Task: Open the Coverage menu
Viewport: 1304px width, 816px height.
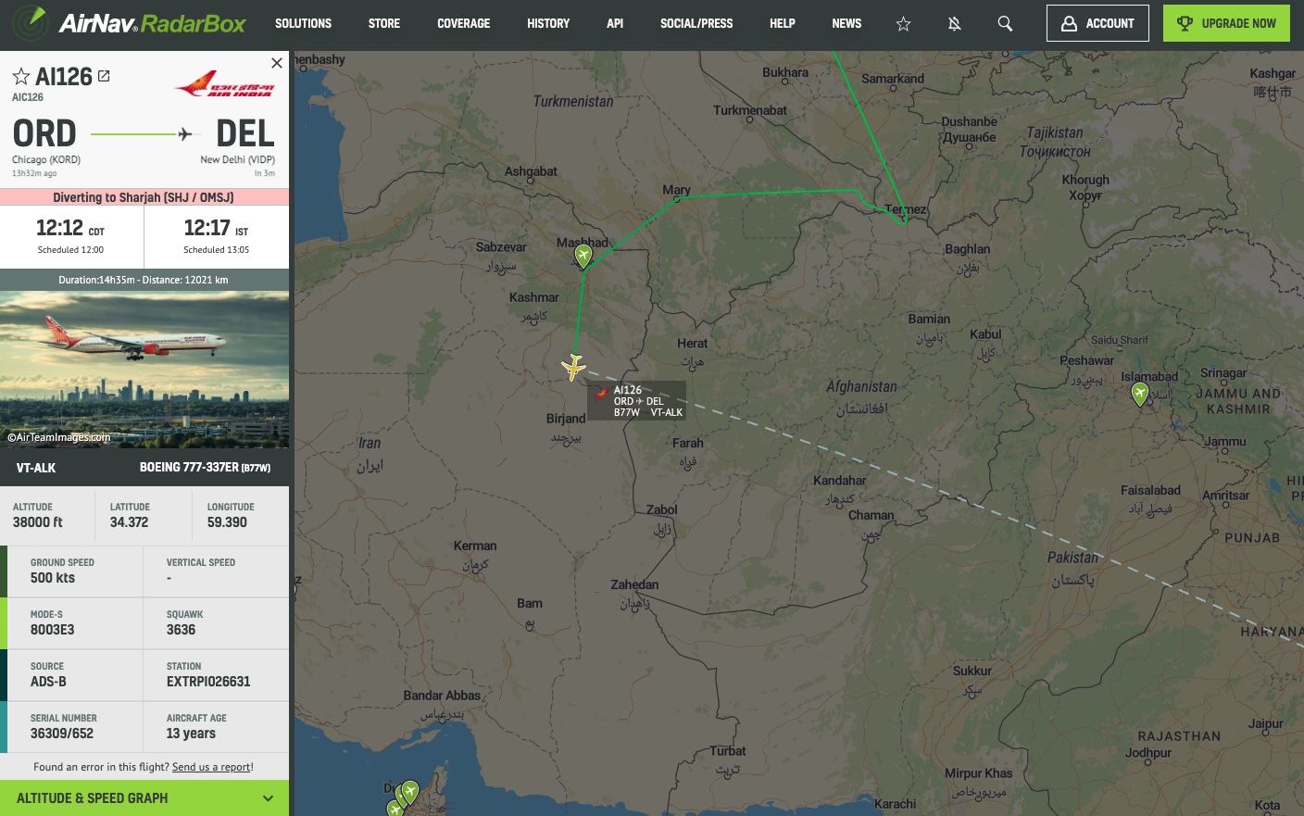Action: click(464, 23)
